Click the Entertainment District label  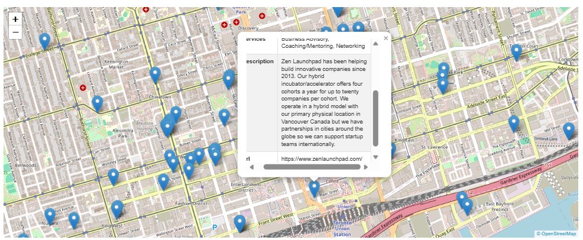pyautogui.click(x=246, y=187)
